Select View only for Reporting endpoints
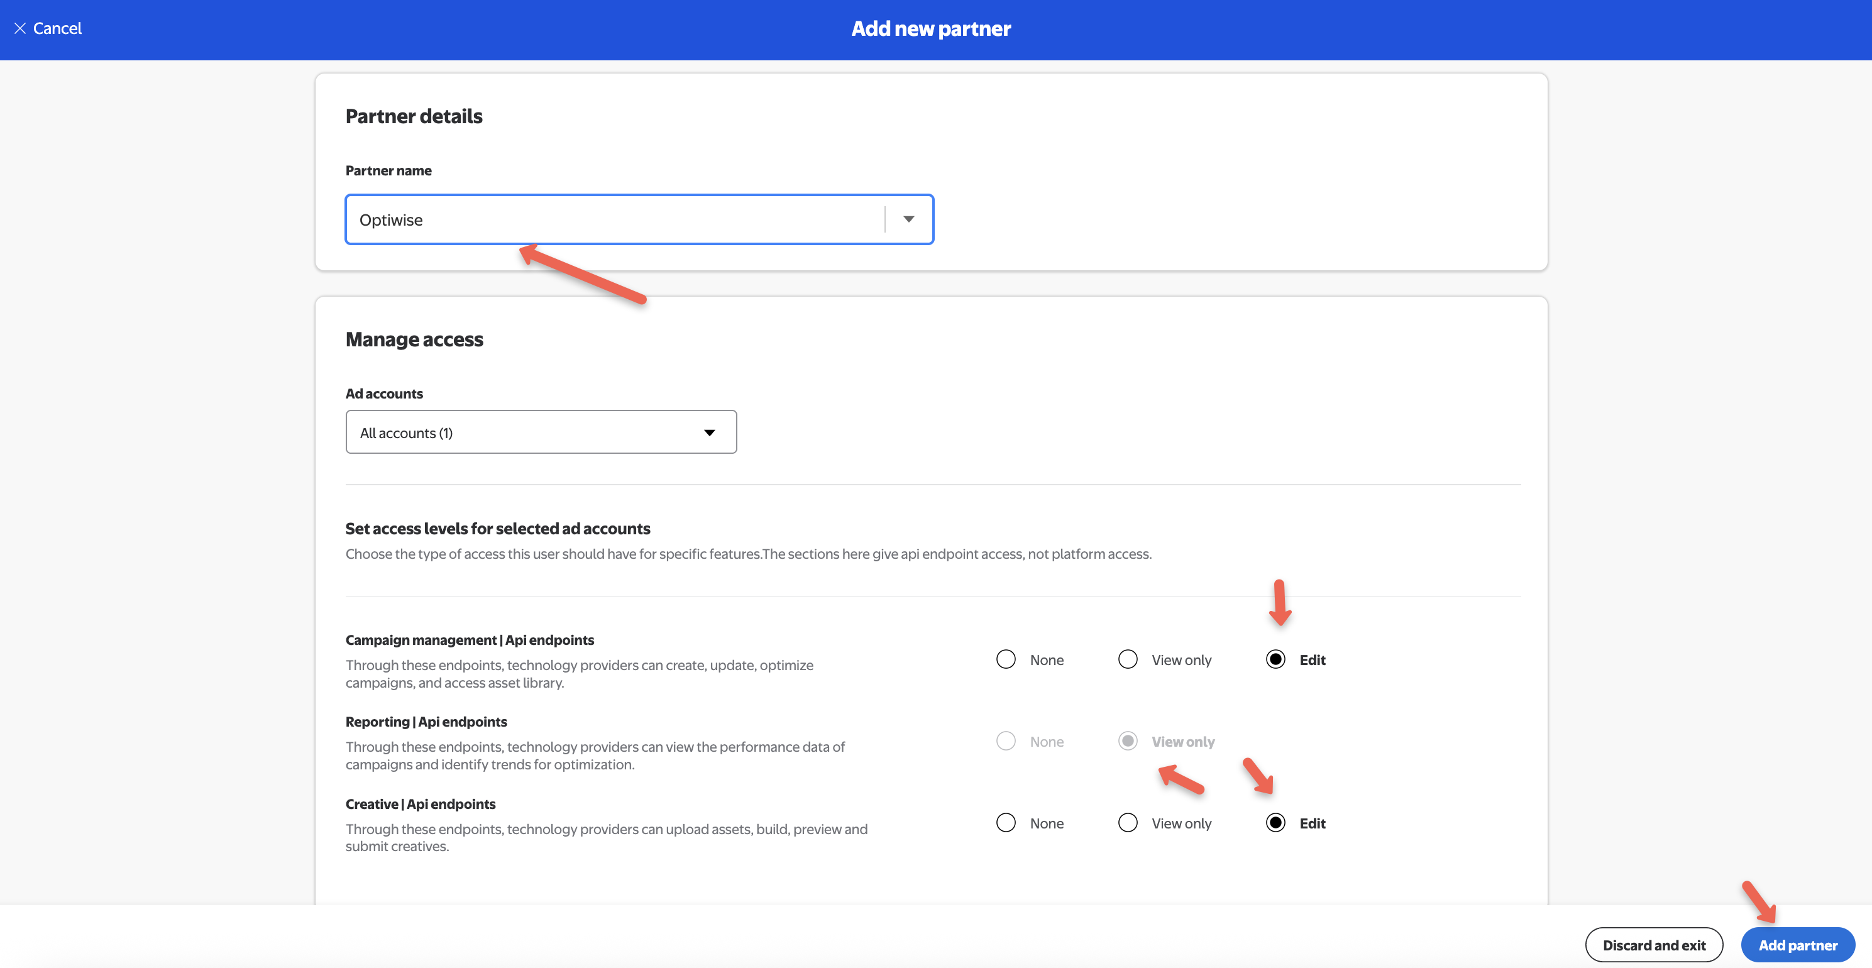 tap(1127, 740)
